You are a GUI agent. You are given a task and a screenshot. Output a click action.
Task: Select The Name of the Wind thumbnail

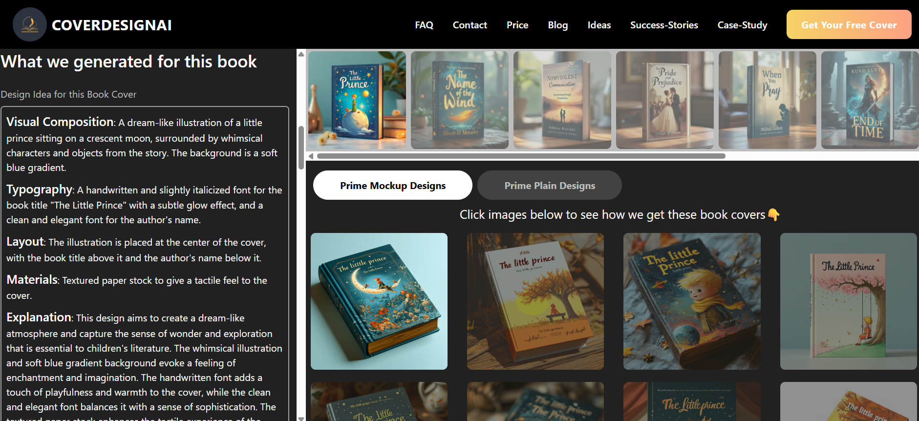(x=460, y=100)
